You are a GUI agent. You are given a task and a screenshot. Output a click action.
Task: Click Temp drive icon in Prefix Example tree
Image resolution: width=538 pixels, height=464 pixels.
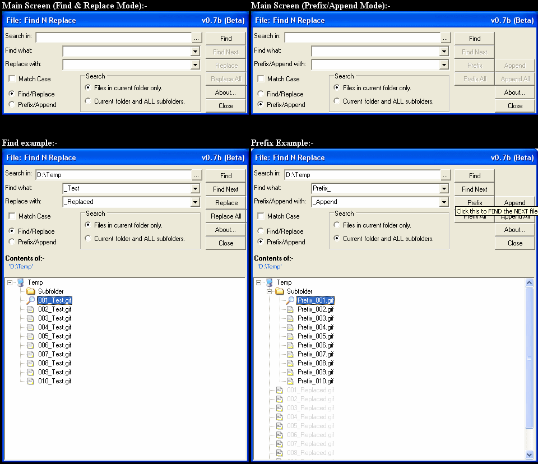[270, 282]
